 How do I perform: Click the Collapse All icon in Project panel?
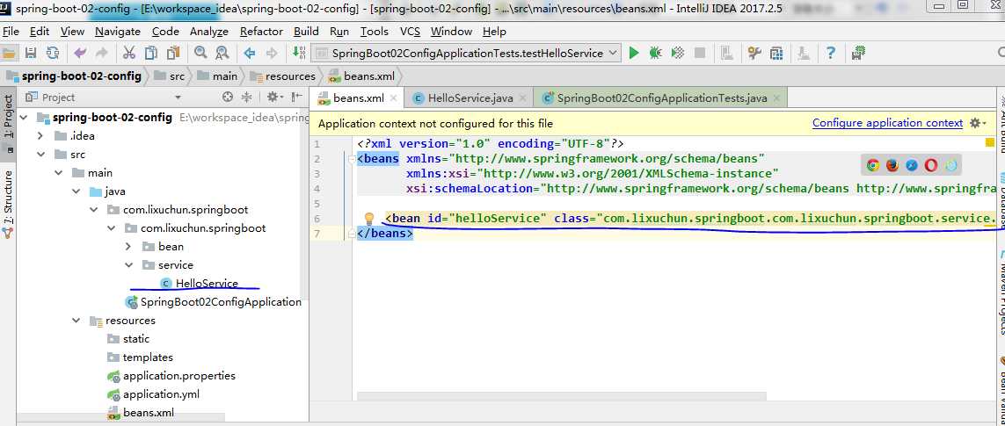pyautogui.click(x=247, y=97)
